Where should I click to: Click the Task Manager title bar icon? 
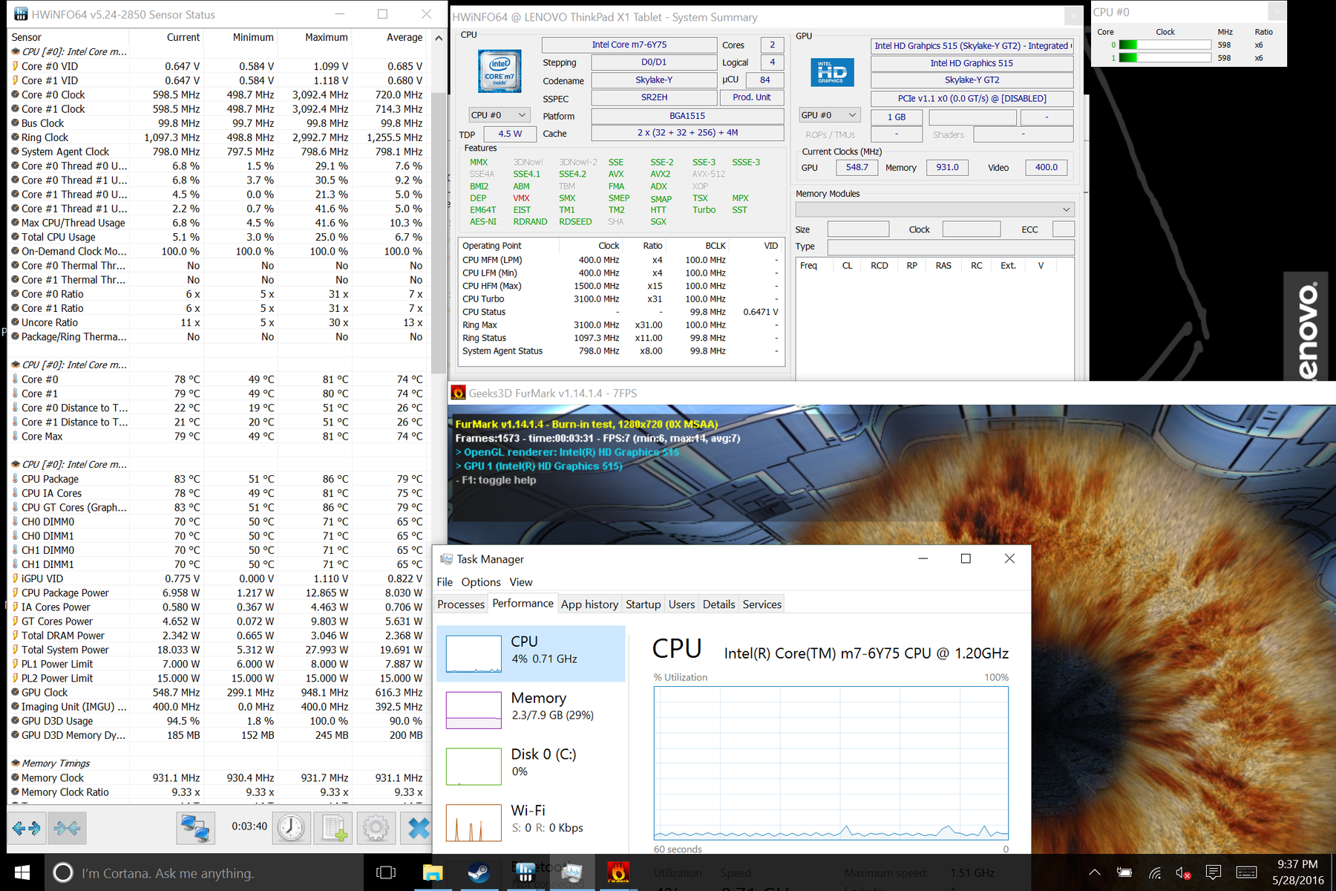pyautogui.click(x=446, y=559)
